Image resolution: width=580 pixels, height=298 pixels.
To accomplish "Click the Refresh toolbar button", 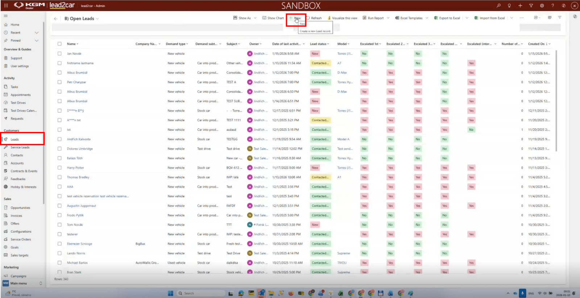I will 314,18.
